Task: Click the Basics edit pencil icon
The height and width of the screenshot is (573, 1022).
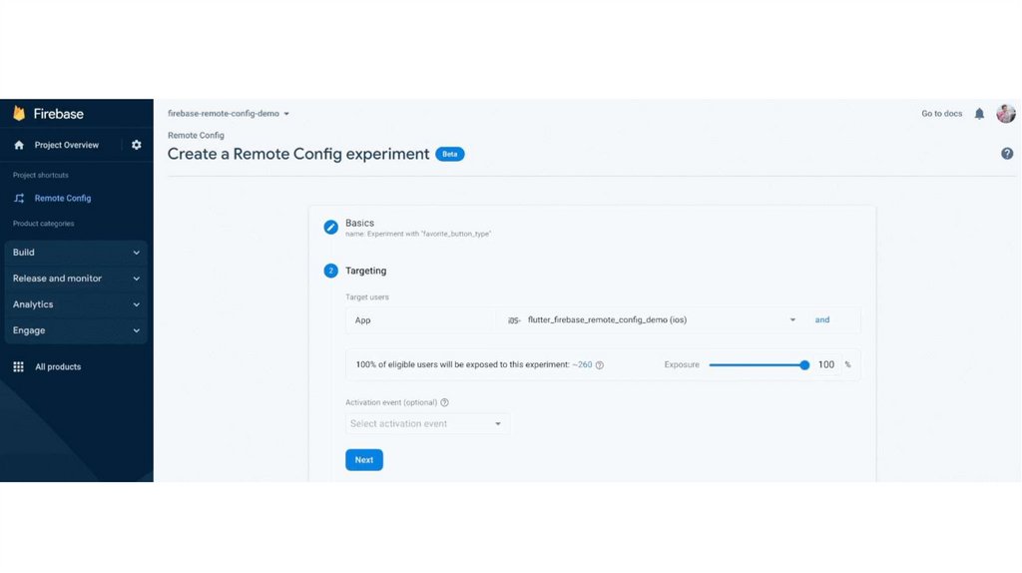Action: point(331,227)
